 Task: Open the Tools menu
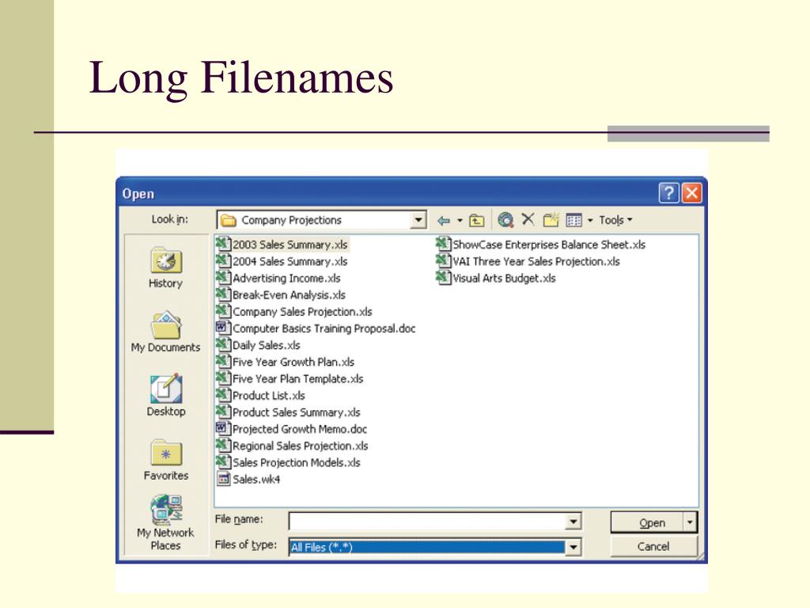pos(615,220)
